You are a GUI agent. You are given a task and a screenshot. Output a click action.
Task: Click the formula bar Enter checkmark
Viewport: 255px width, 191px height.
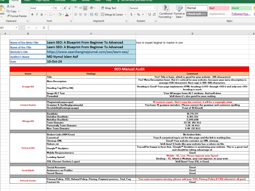click(36, 28)
